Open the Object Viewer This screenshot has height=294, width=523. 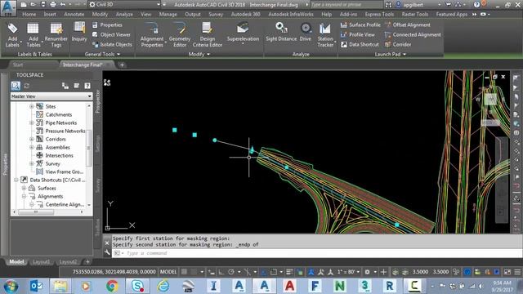click(x=111, y=34)
